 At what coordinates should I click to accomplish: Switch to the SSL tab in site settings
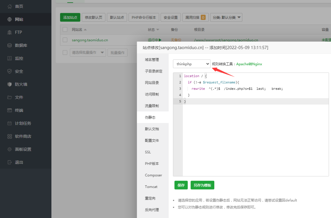pyautogui.click(x=148, y=152)
